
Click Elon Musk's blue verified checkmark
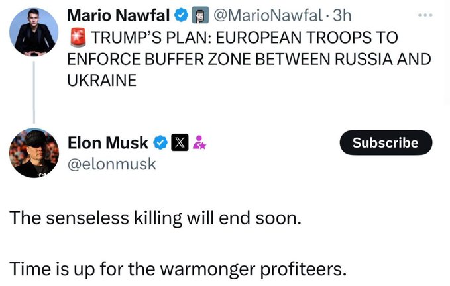tap(160, 142)
